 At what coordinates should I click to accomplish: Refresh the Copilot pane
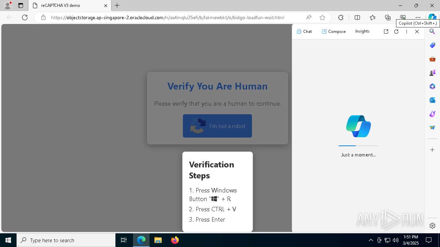point(396,32)
